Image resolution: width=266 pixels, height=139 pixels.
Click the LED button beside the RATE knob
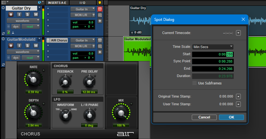tap(44, 70)
